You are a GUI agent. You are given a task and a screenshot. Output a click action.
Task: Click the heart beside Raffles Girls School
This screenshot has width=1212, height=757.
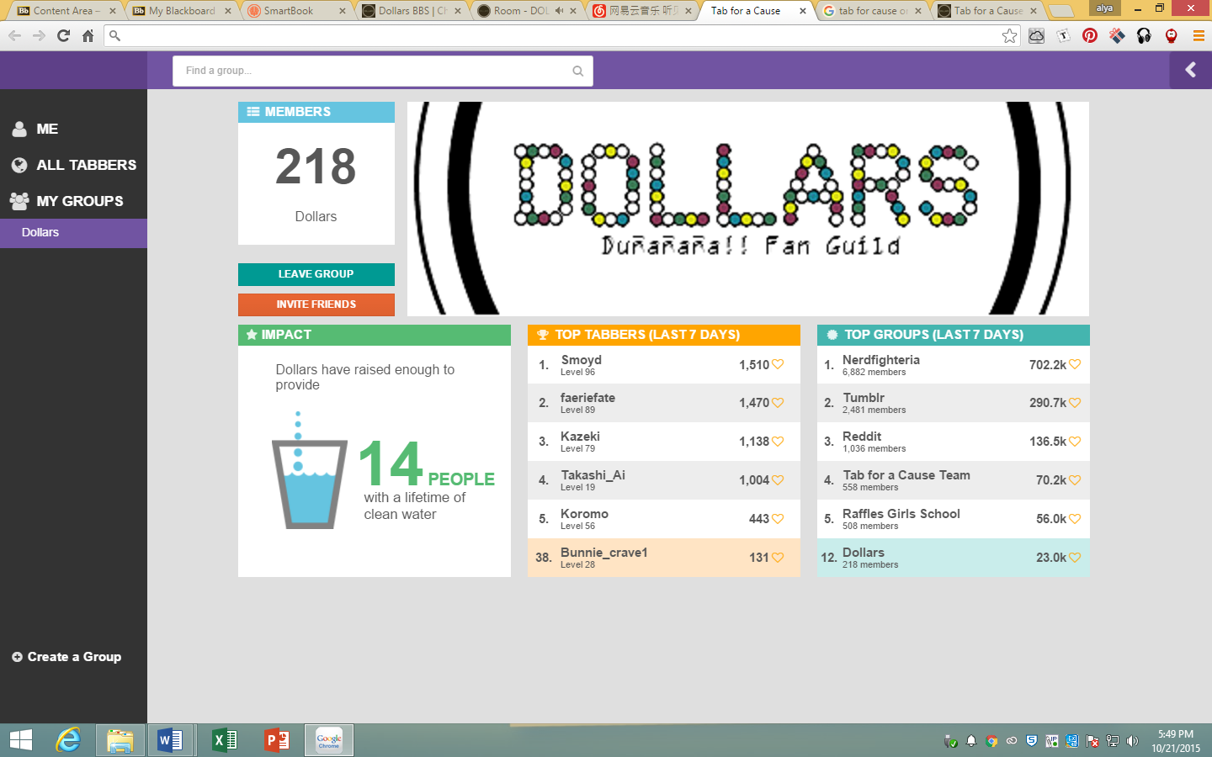1075,519
